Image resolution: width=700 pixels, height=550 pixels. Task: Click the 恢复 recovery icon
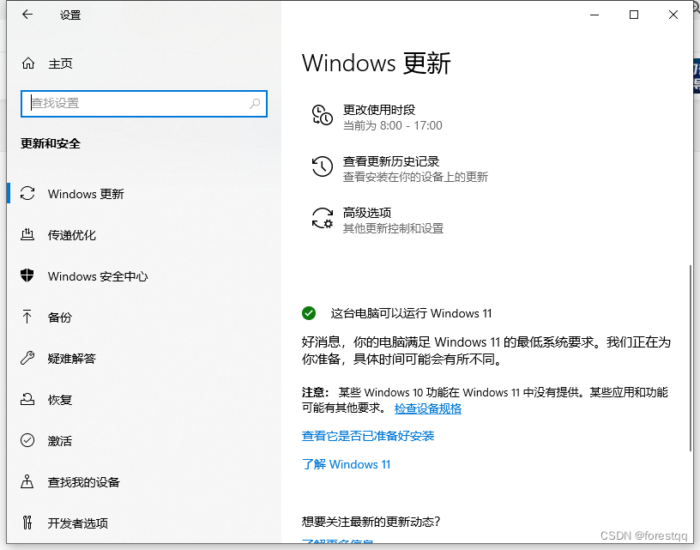(27, 399)
